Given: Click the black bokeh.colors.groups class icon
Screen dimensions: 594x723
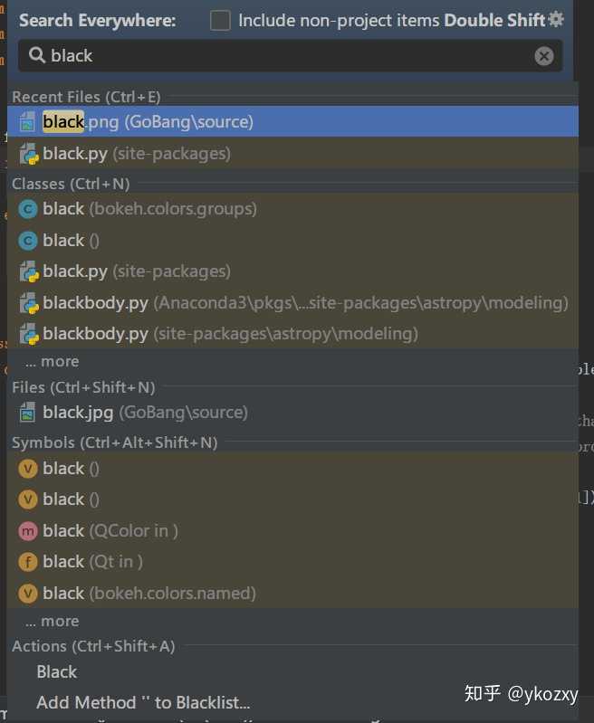Looking at the screenshot, I should click(28, 209).
